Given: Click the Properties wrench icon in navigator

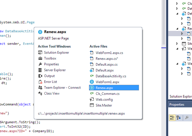Looking at the screenshot, I should click(40, 64).
